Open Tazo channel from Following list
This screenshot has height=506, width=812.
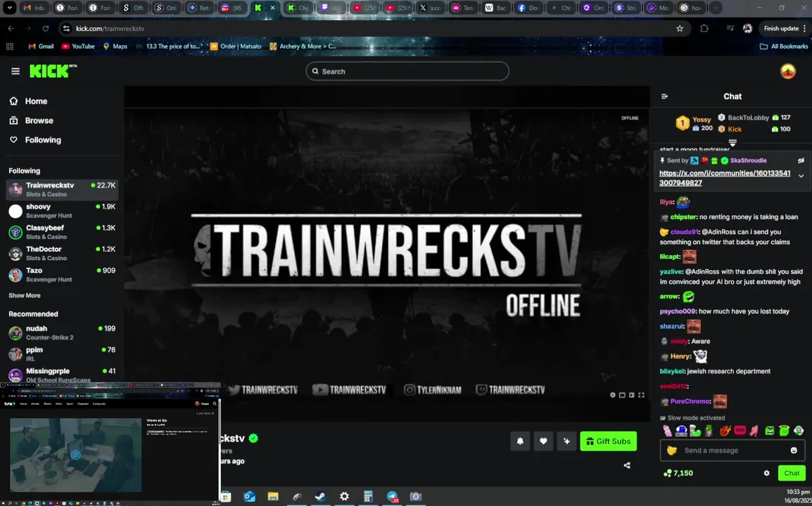click(62, 274)
